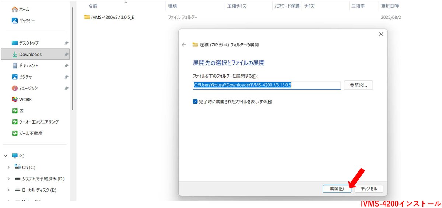Click the ミュージック note icon
This screenshot has width=442, height=208.
tap(15, 88)
